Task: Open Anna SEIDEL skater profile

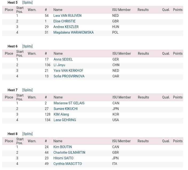Action: coord(63,59)
